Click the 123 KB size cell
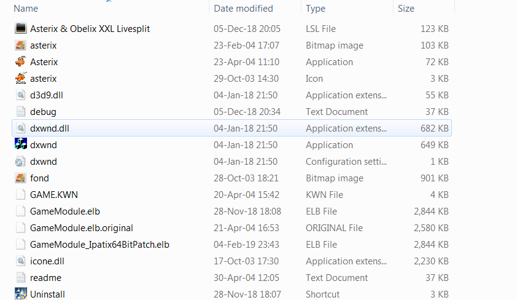This screenshot has width=517, height=300. pyautogui.click(x=435, y=29)
